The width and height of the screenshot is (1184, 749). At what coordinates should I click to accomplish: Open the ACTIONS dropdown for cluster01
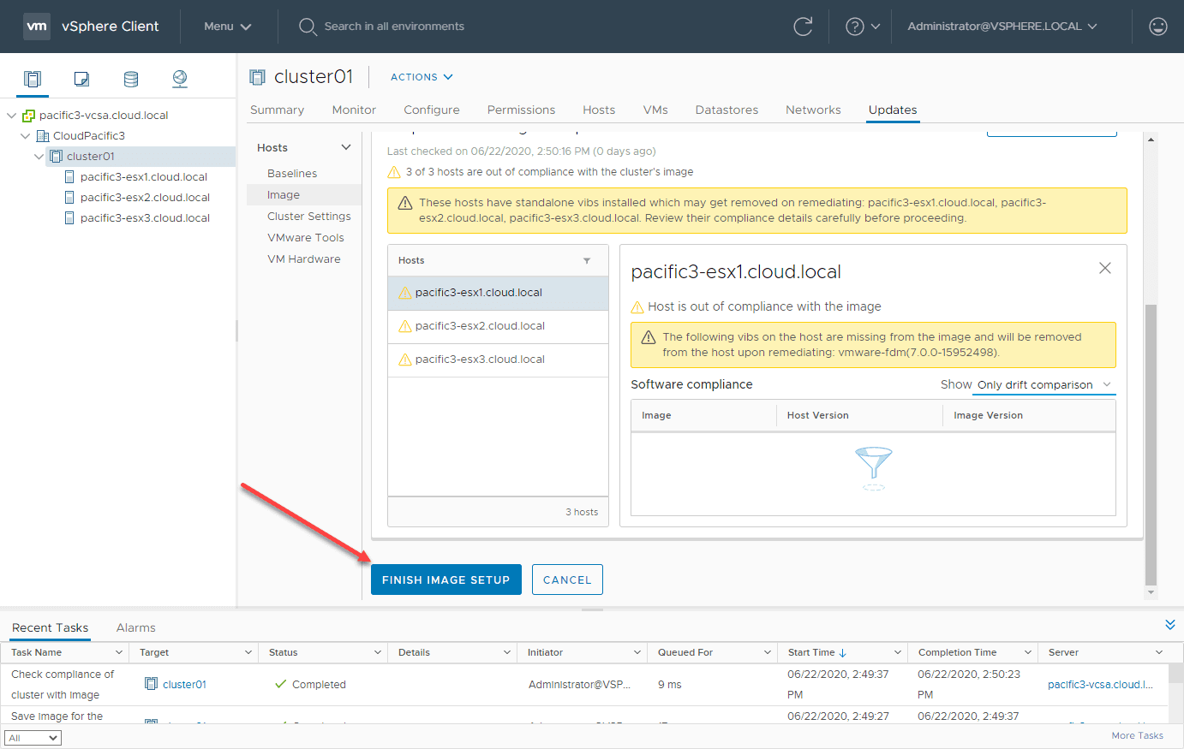420,76
